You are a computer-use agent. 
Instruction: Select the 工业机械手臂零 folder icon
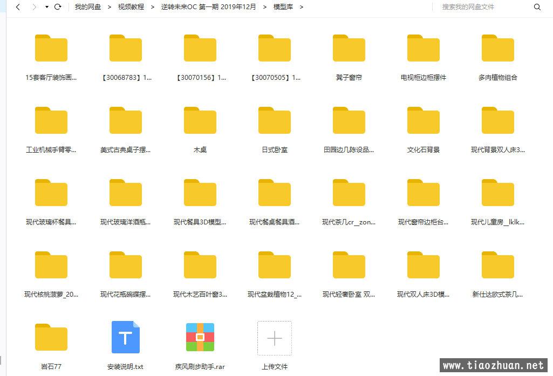tap(51, 120)
